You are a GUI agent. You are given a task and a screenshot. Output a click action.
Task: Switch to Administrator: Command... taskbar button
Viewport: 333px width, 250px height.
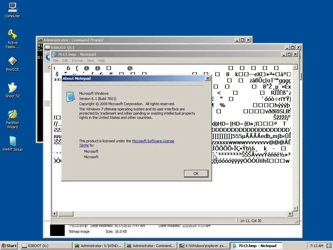(x=151, y=246)
